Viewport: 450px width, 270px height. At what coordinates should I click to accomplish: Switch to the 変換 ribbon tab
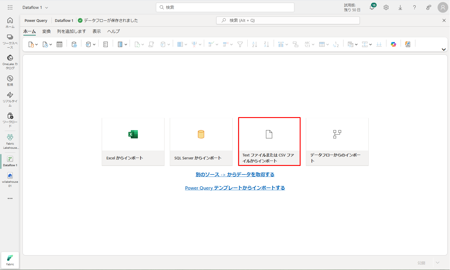click(x=46, y=31)
